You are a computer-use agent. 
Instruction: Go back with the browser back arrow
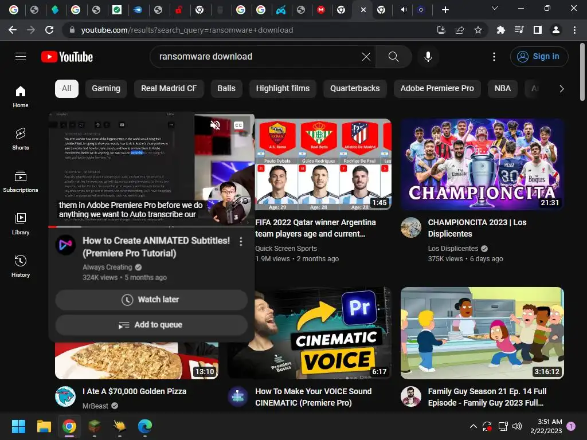[13, 30]
